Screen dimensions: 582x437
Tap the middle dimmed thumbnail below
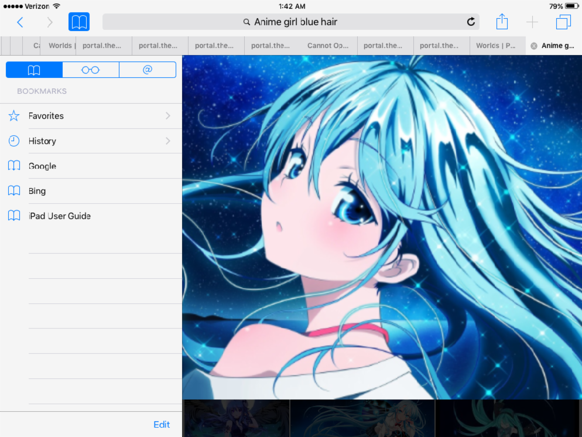tap(362, 418)
